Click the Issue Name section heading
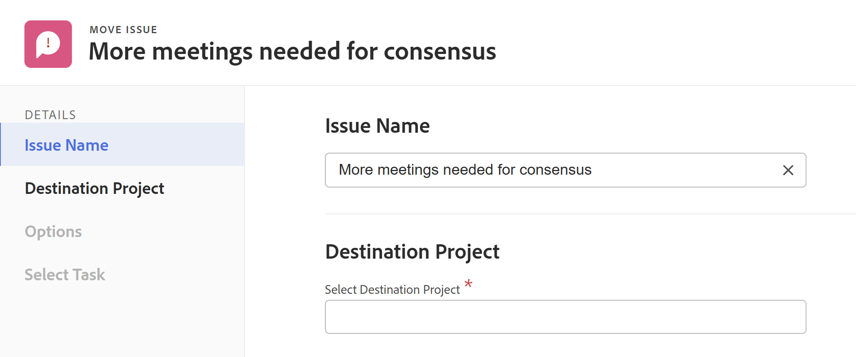 click(x=377, y=126)
